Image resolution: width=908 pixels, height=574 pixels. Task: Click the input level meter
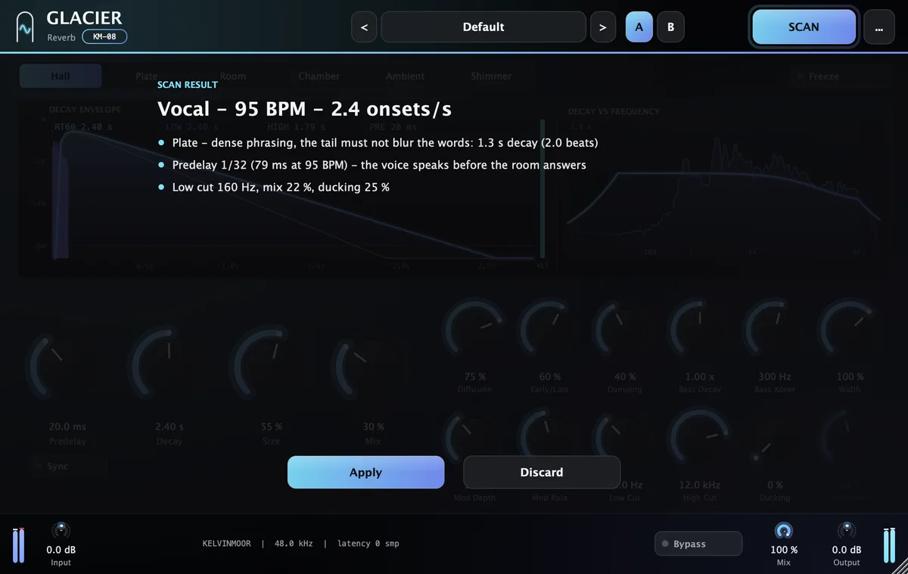click(x=19, y=545)
